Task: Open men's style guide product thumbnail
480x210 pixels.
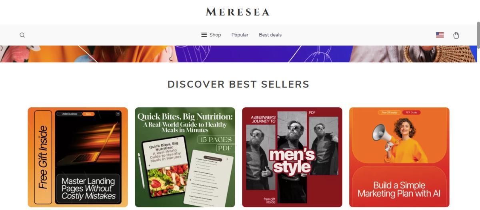Action: click(x=292, y=157)
